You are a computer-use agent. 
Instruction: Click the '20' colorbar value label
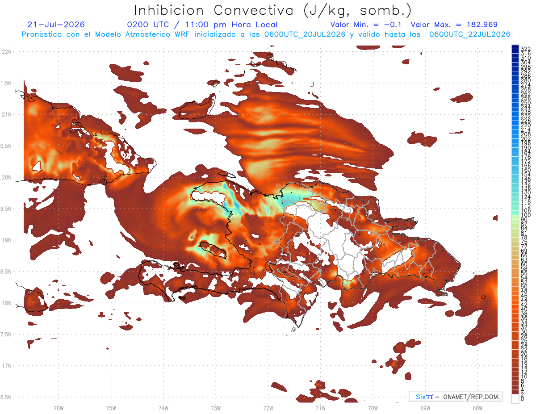(x=524, y=354)
